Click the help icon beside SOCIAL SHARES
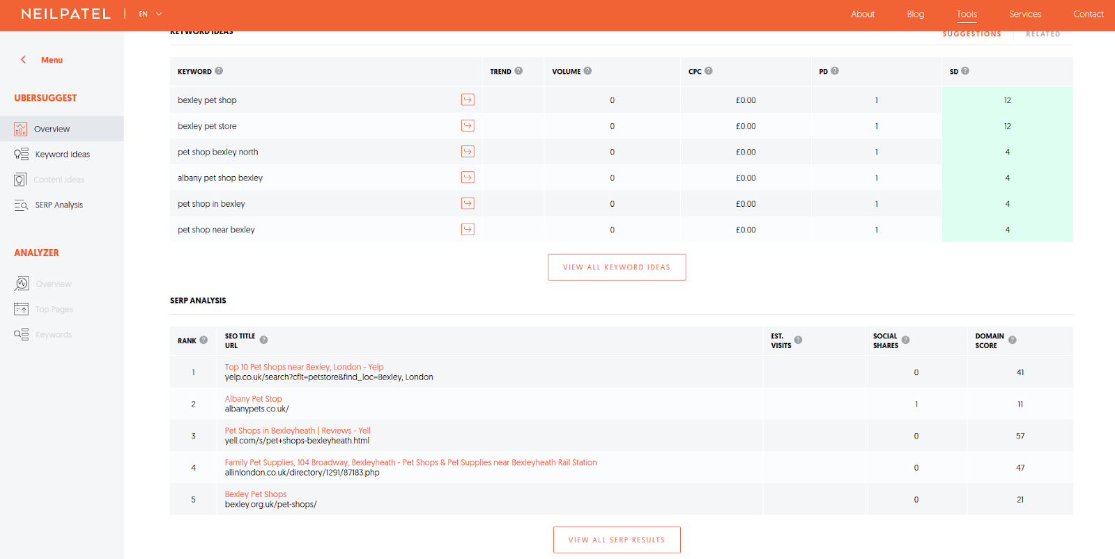1115x559 pixels. coord(906,340)
